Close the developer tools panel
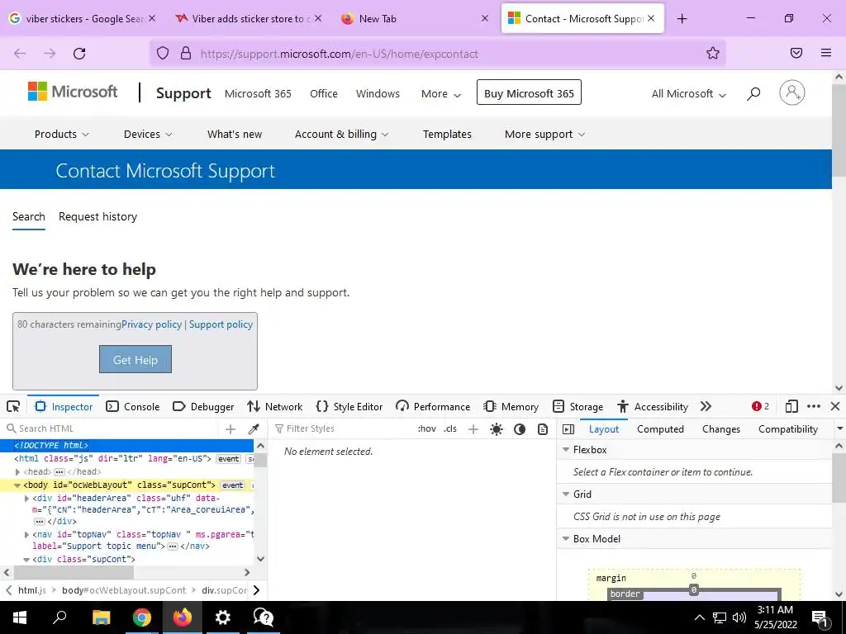Image resolution: width=846 pixels, height=634 pixels. coord(835,406)
